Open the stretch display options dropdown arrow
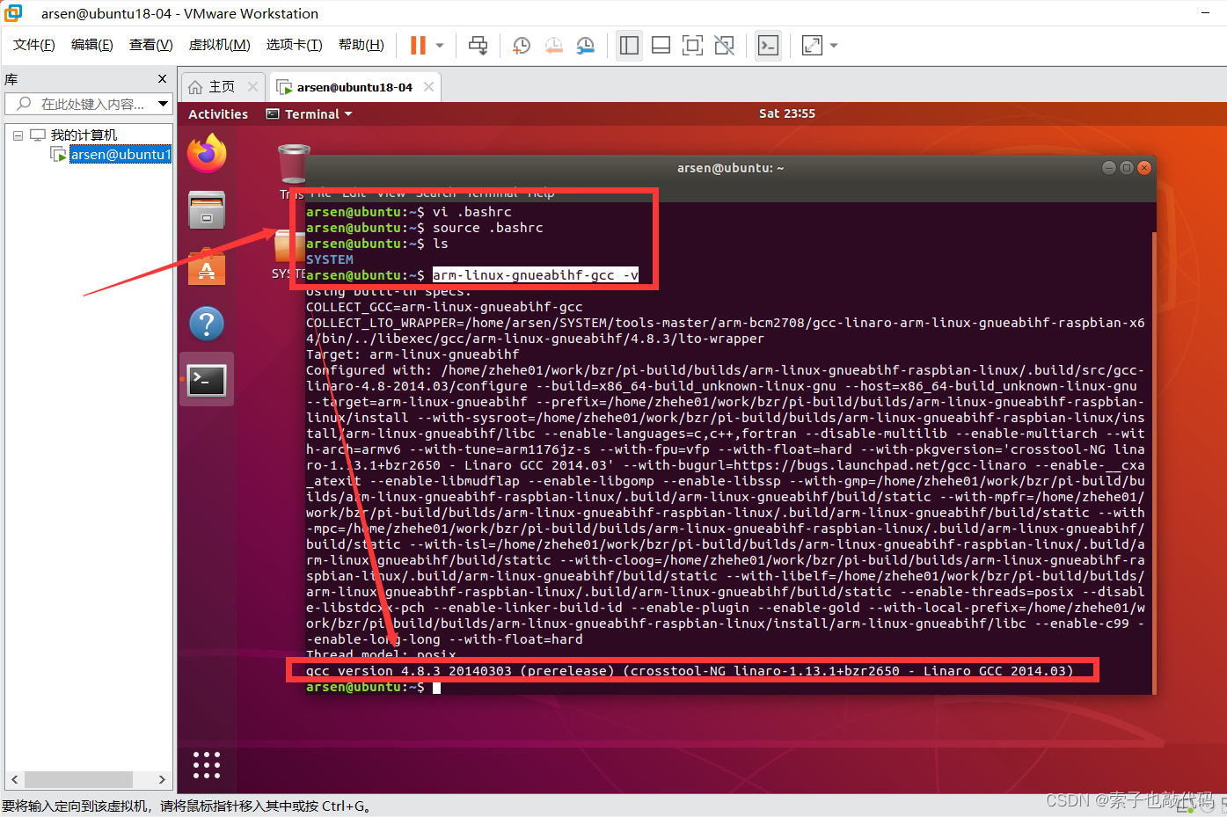The image size is (1227, 817). [x=834, y=45]
